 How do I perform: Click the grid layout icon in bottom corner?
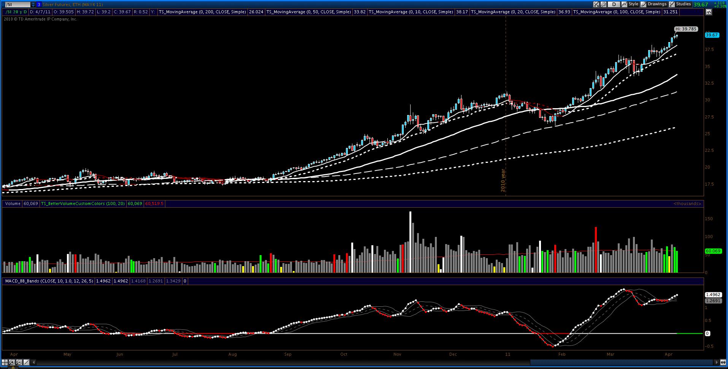[5, 362]
